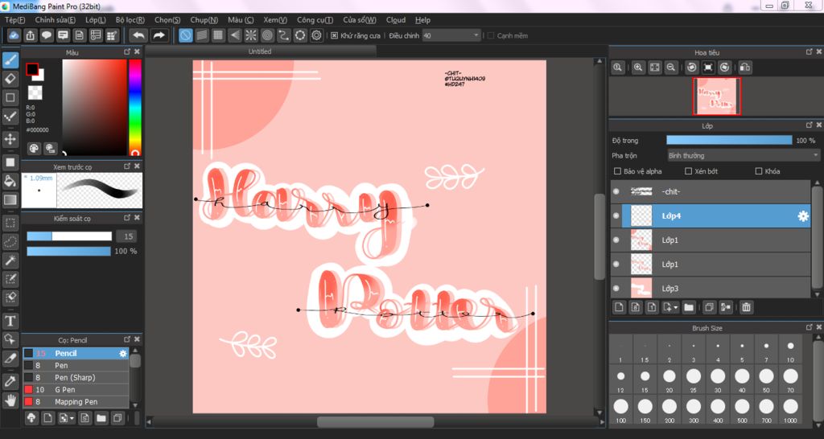Float the Hoa tiêu navigator panel
The width and height of the screenshot is (824, 439).
click(x=810, y=52)
